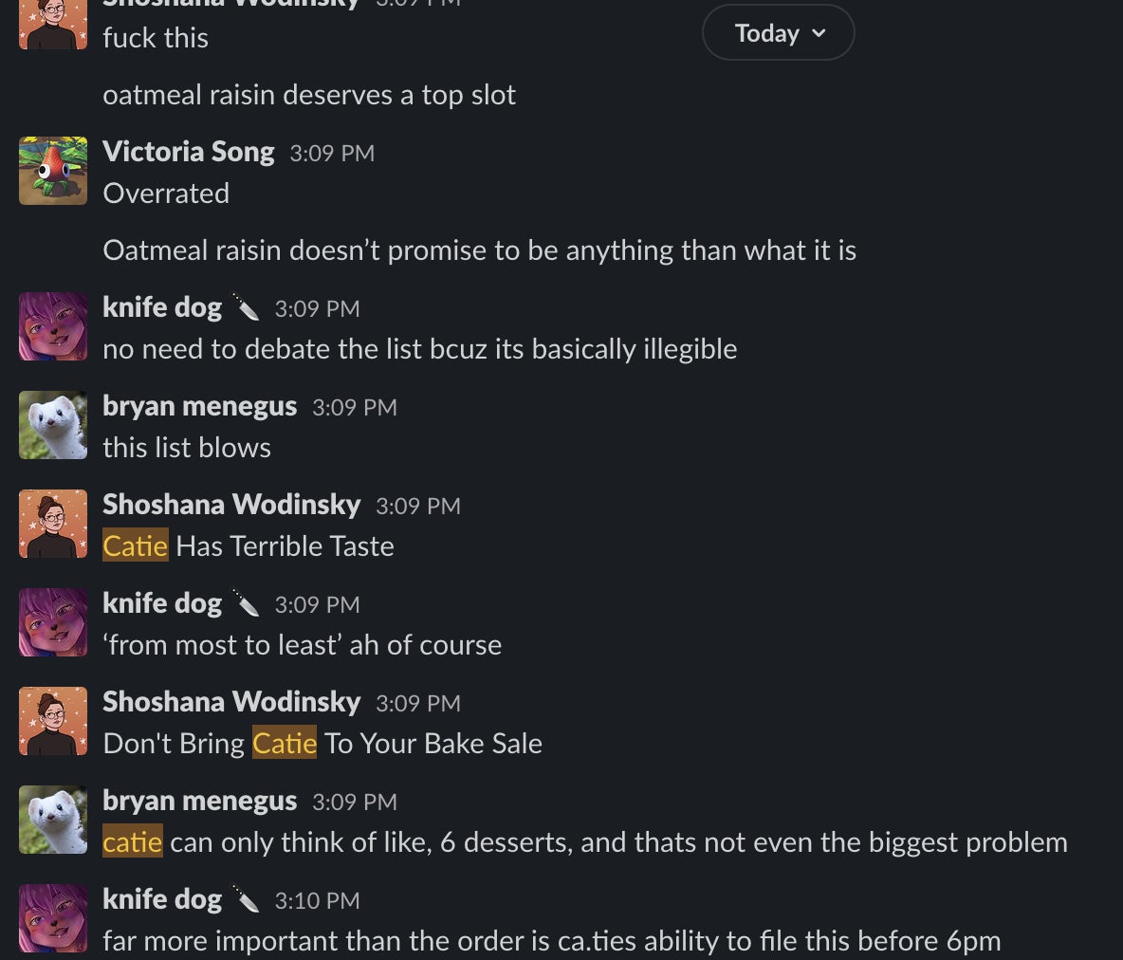
Task: Click the timestamp next to Victoria Song
Action: click(331, 154)
